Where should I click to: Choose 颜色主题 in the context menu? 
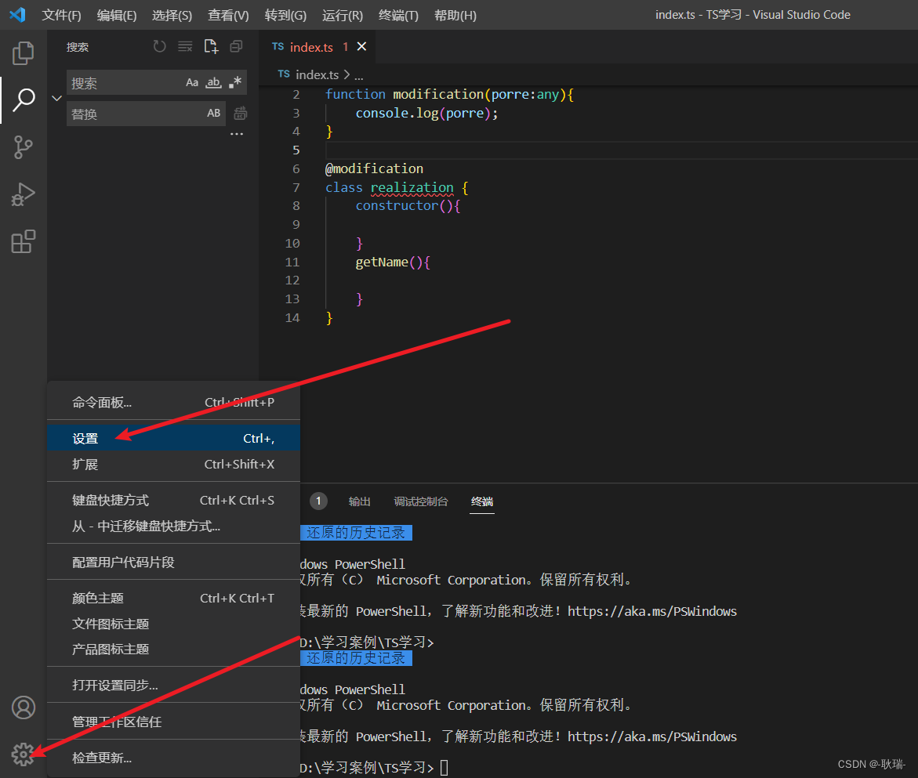[98, 598]
